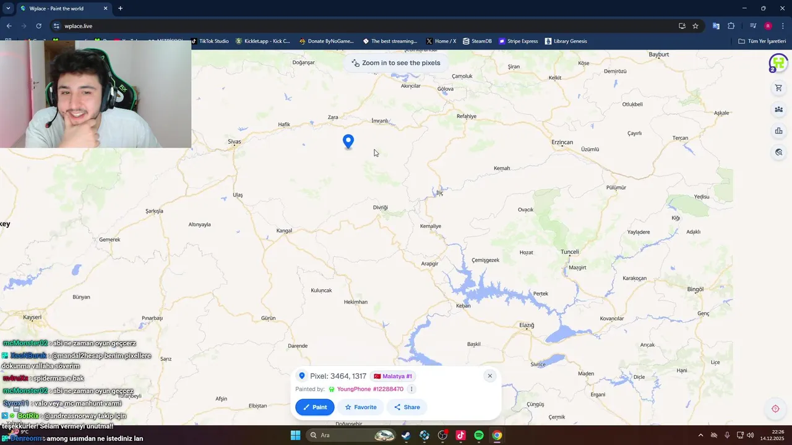
Task: Open the Library Genesis bookmark
Action: tap(566, 41)
